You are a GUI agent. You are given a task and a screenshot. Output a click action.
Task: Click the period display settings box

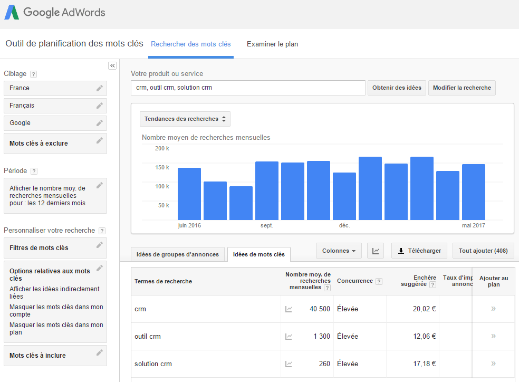coord(55,196)
